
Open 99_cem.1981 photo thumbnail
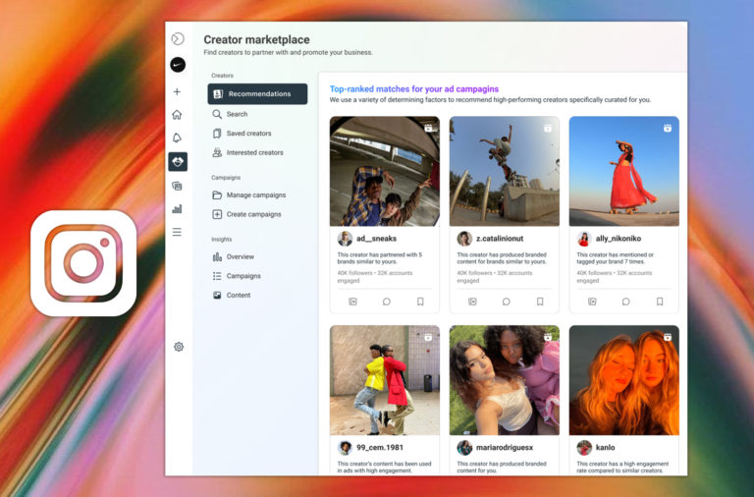(385, 380)
